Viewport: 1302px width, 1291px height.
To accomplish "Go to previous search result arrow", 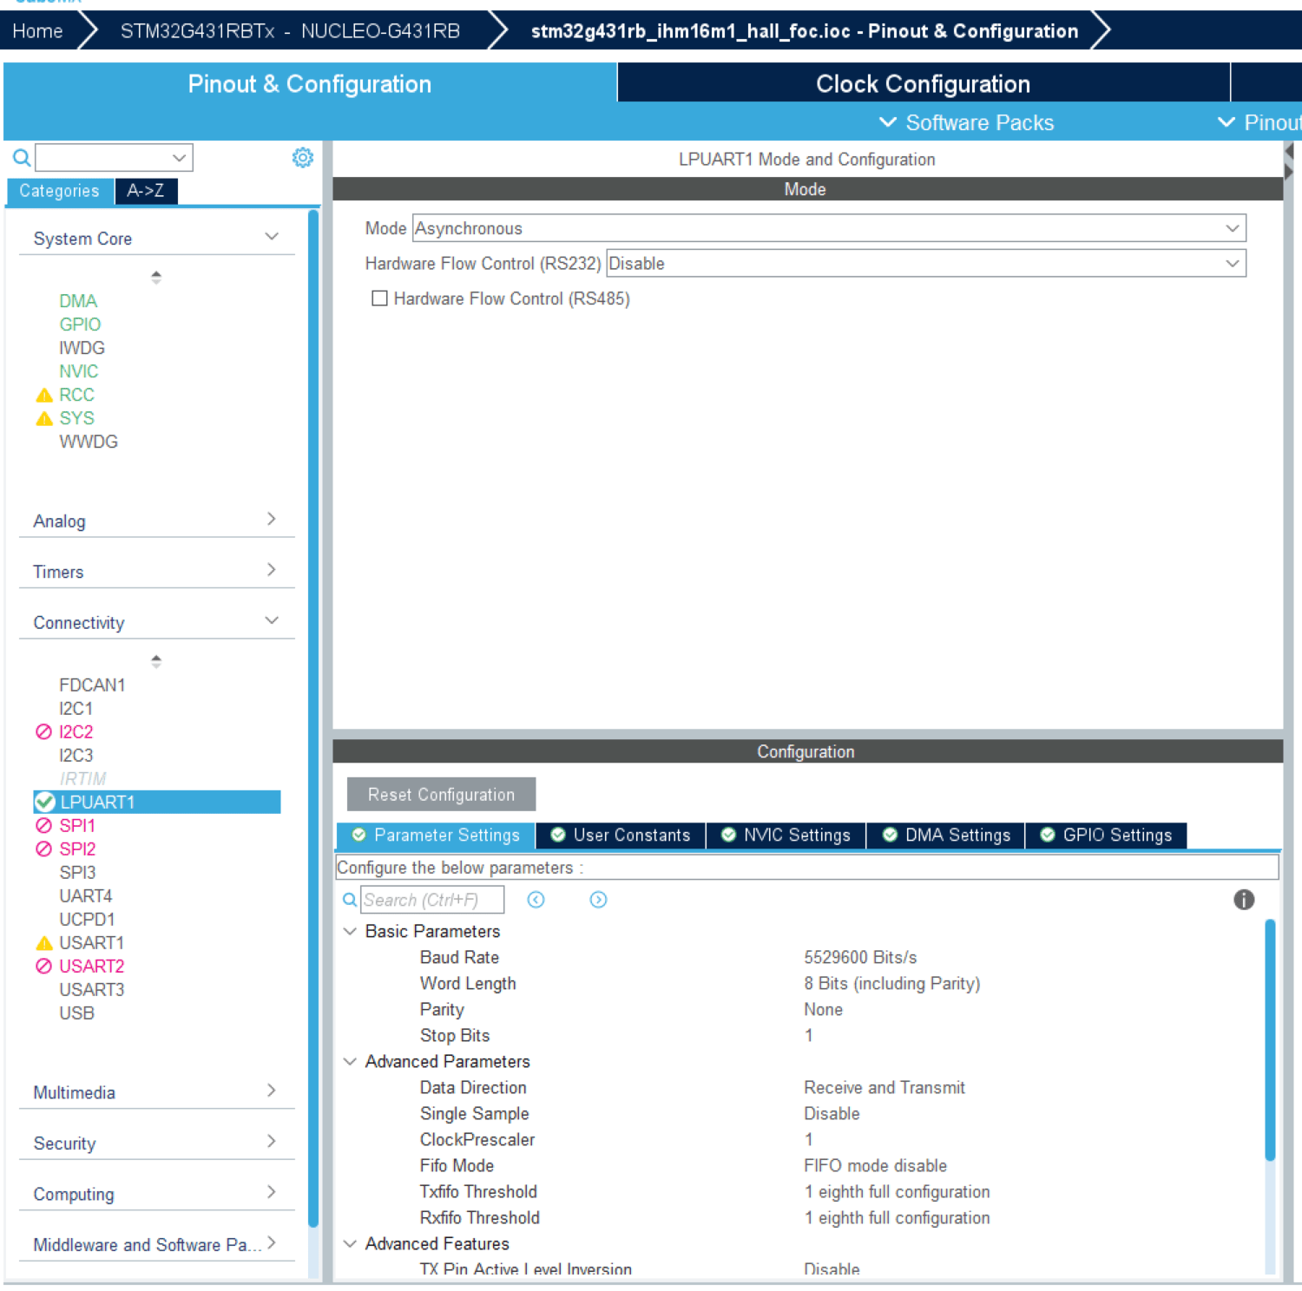I will [536, 900].
